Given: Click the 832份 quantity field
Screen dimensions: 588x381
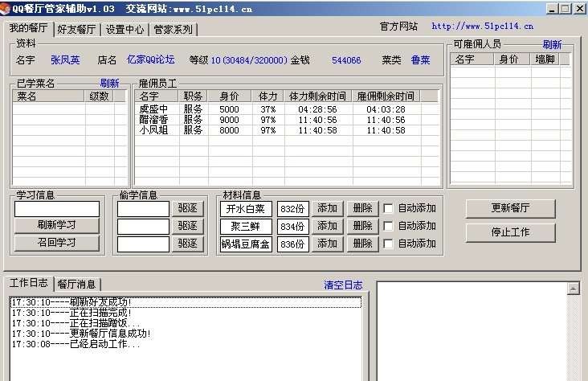Looking at the screenshot, I should [x=293, y=209].
